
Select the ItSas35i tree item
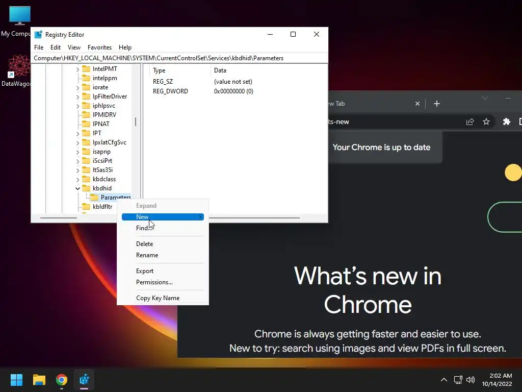[102, 170]
